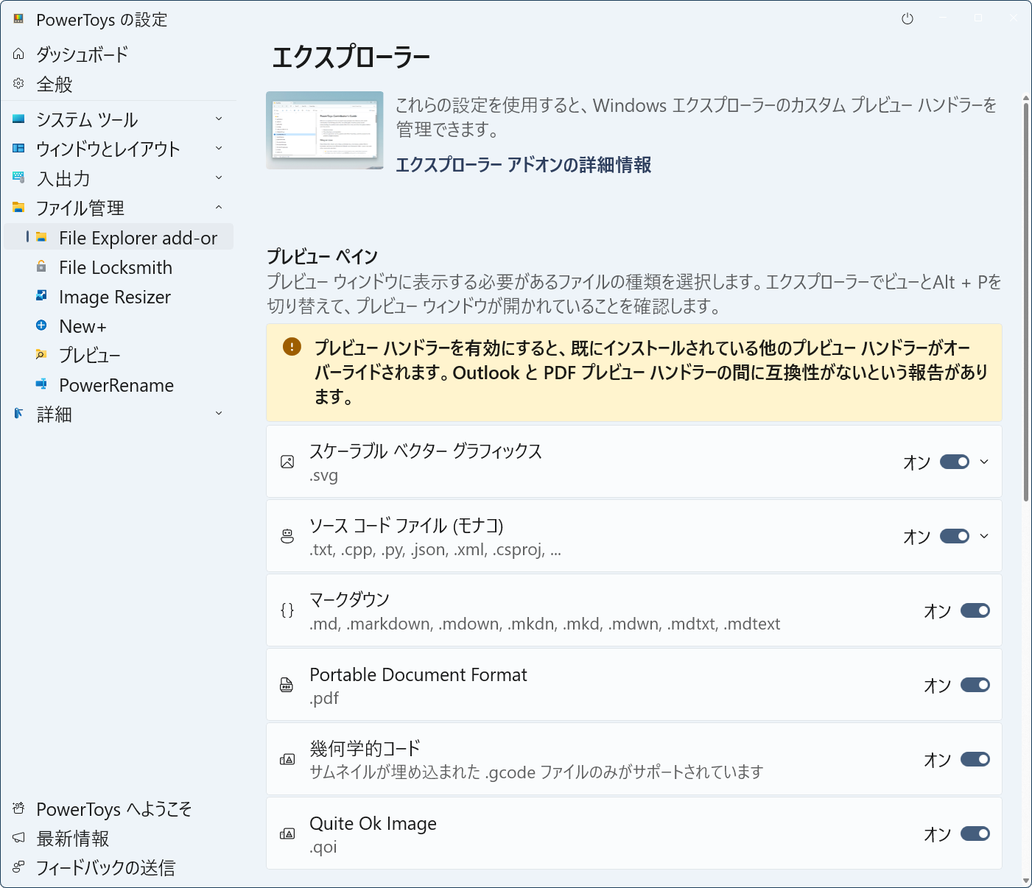This screenshot has width=1032, height=888.
Task: Click the 詳細 advanced icon
Action: tap(18, 414)
